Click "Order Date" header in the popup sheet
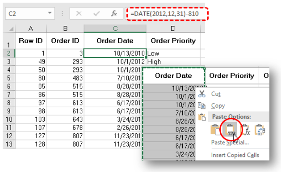The image size is (281, 172). (x=173, y=76)
